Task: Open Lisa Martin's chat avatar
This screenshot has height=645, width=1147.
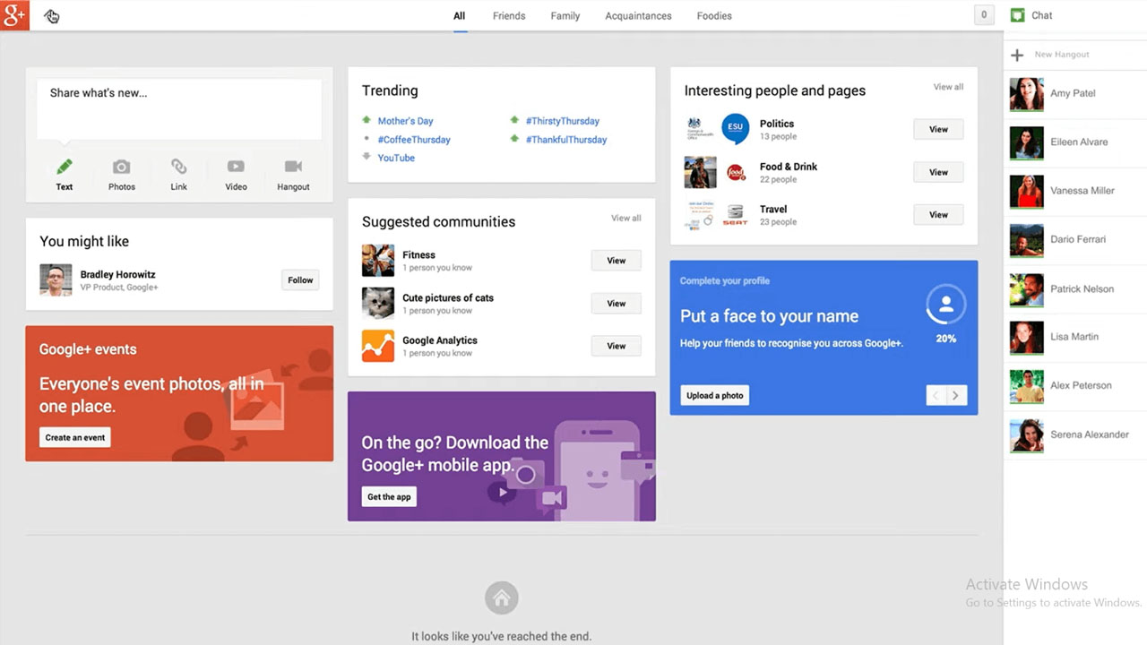Action: (1027, 337)
